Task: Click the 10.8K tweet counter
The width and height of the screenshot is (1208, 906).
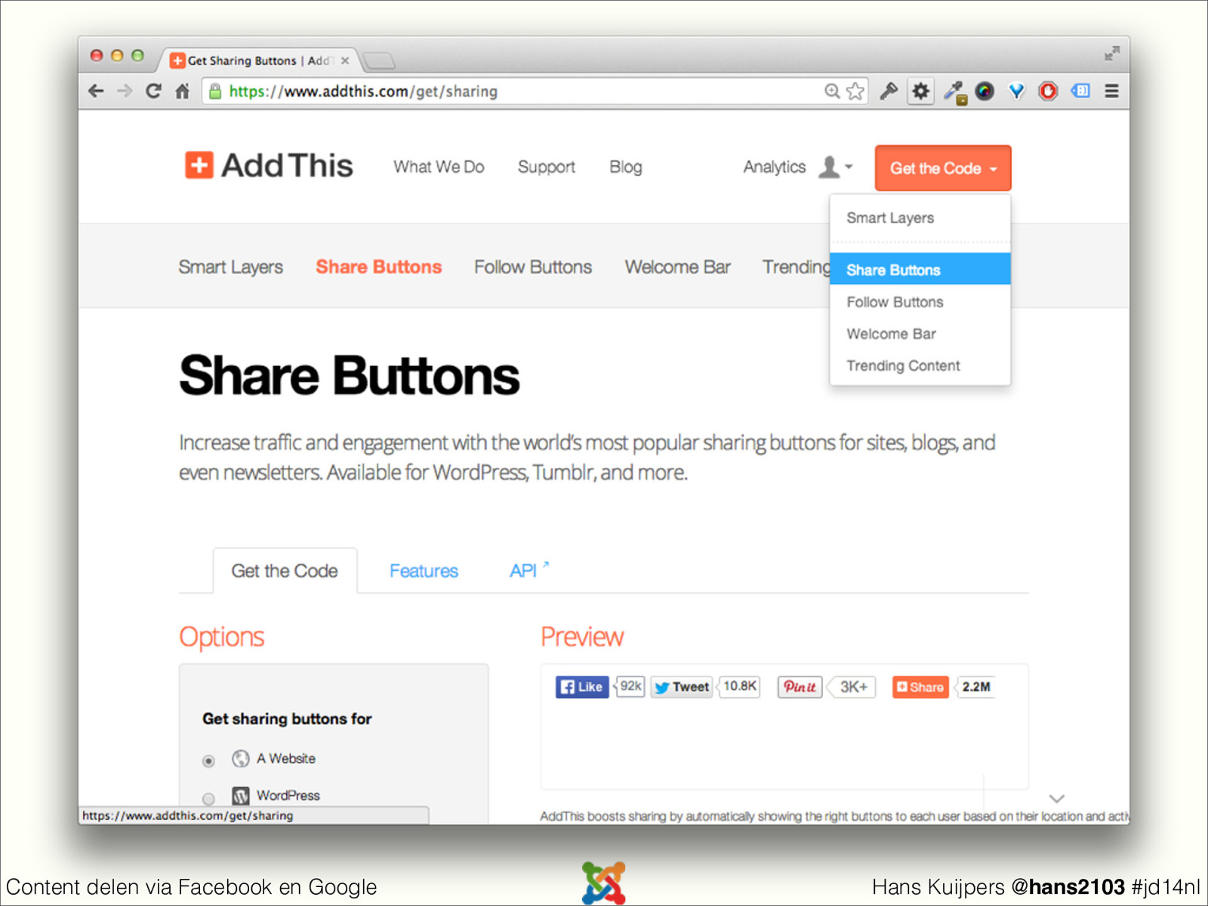Action: click(739, 686)
